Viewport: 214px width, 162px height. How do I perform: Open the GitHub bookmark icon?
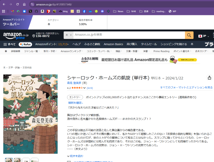36,11
